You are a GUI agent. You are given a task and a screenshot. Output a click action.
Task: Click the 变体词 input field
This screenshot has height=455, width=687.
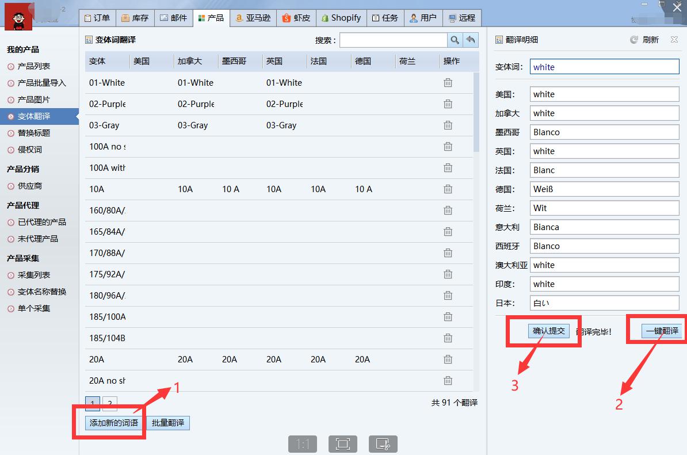pos(604,67)
